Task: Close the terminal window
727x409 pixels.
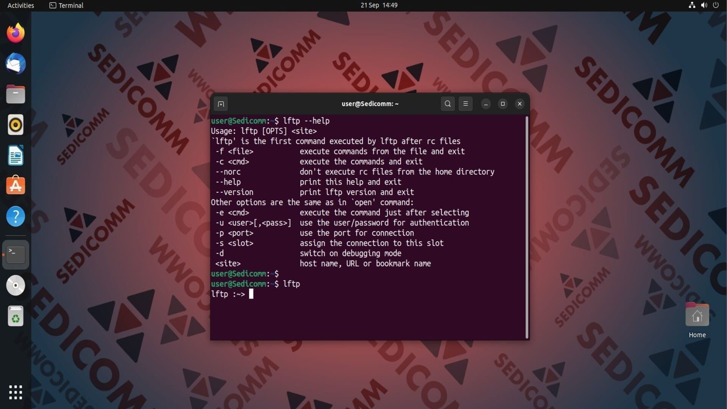Action: (x=520, y=104)
